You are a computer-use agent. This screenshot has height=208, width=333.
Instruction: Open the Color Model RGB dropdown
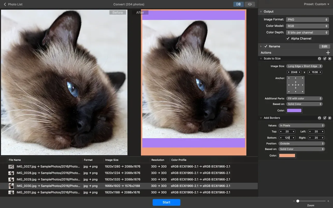click(307, 26)
